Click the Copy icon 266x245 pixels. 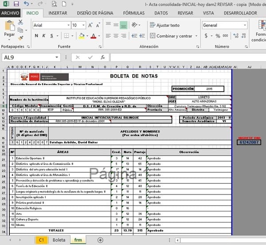pos(20,30)
